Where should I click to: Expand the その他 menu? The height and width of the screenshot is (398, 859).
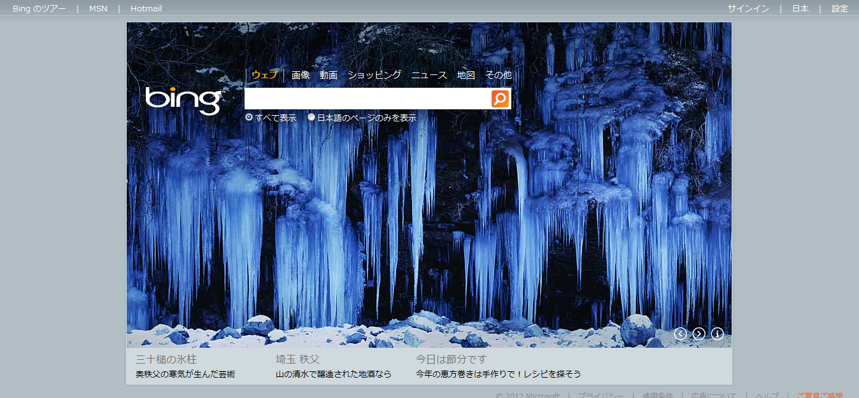(498, 75)
